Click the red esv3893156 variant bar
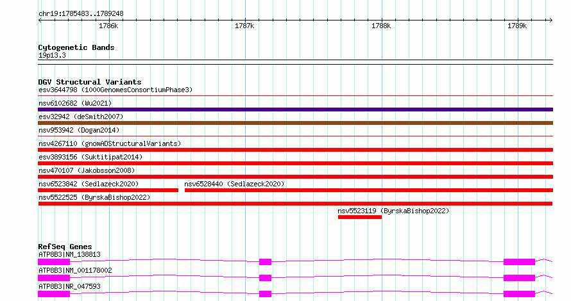 295,163
